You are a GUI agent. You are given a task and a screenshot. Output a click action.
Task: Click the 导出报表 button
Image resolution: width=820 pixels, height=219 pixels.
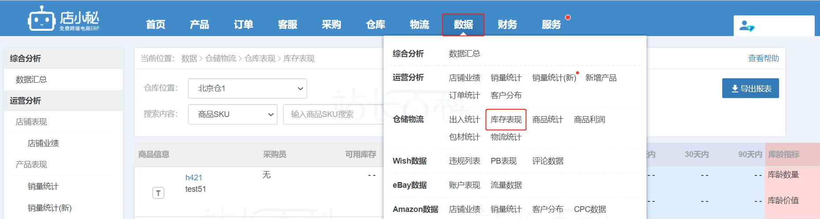point(750,88)
